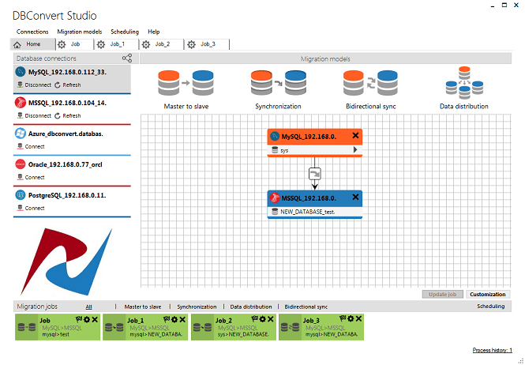Viewport: 525px width, 365px height.
Task: Delete the Job_1 card
Action: pos(182,319)
